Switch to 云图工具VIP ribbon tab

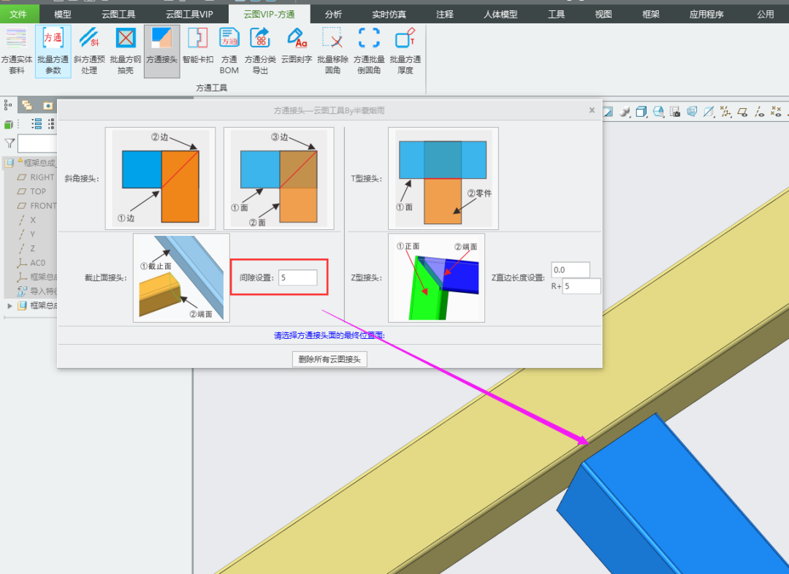click(189, 14)
